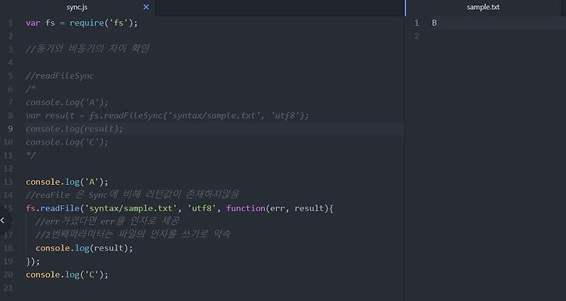Switch to the sync.js tab
Screen dimensions: 566x301
click(77, 8)
